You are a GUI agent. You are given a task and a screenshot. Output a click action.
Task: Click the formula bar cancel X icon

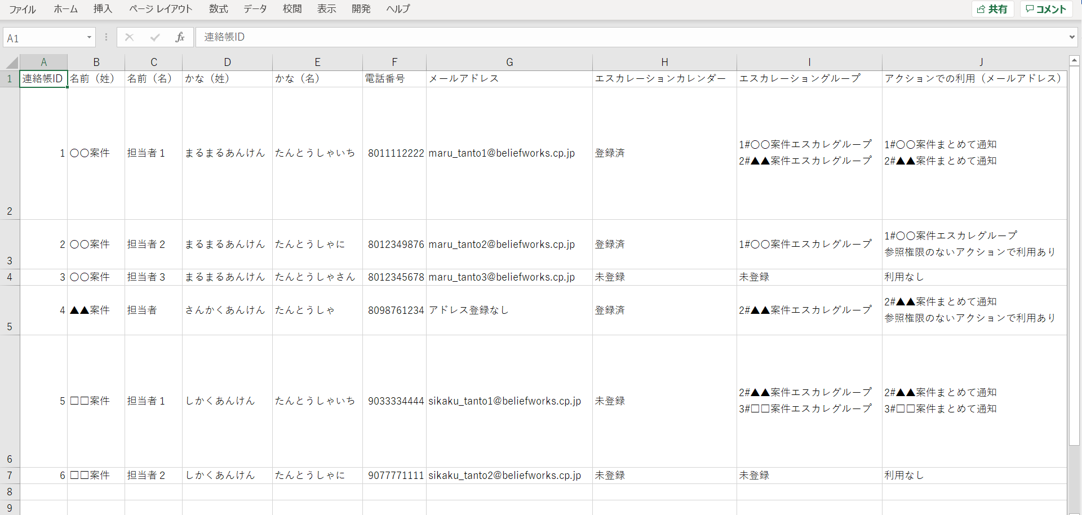click(130, 37)
